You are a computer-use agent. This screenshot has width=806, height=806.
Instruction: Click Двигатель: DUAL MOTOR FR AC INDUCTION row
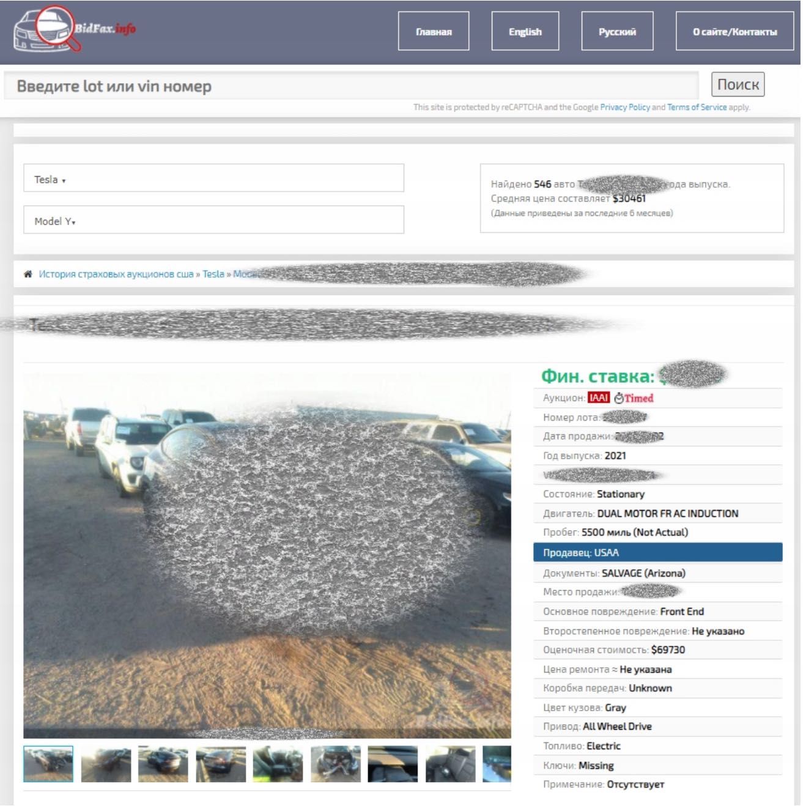coord(658,514)
